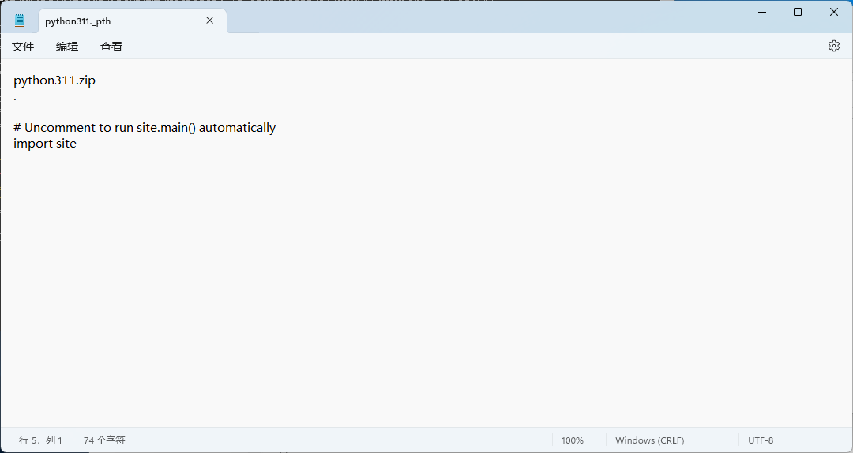Click the 100% zoom level in status bar

pos(572,440)
